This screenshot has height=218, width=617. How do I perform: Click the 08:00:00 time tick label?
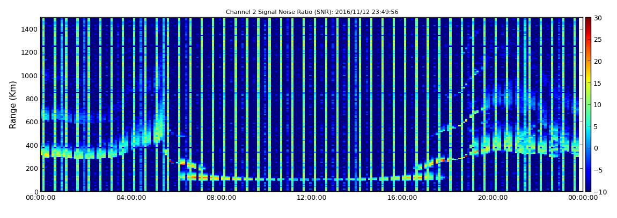(x=221, y=198)
